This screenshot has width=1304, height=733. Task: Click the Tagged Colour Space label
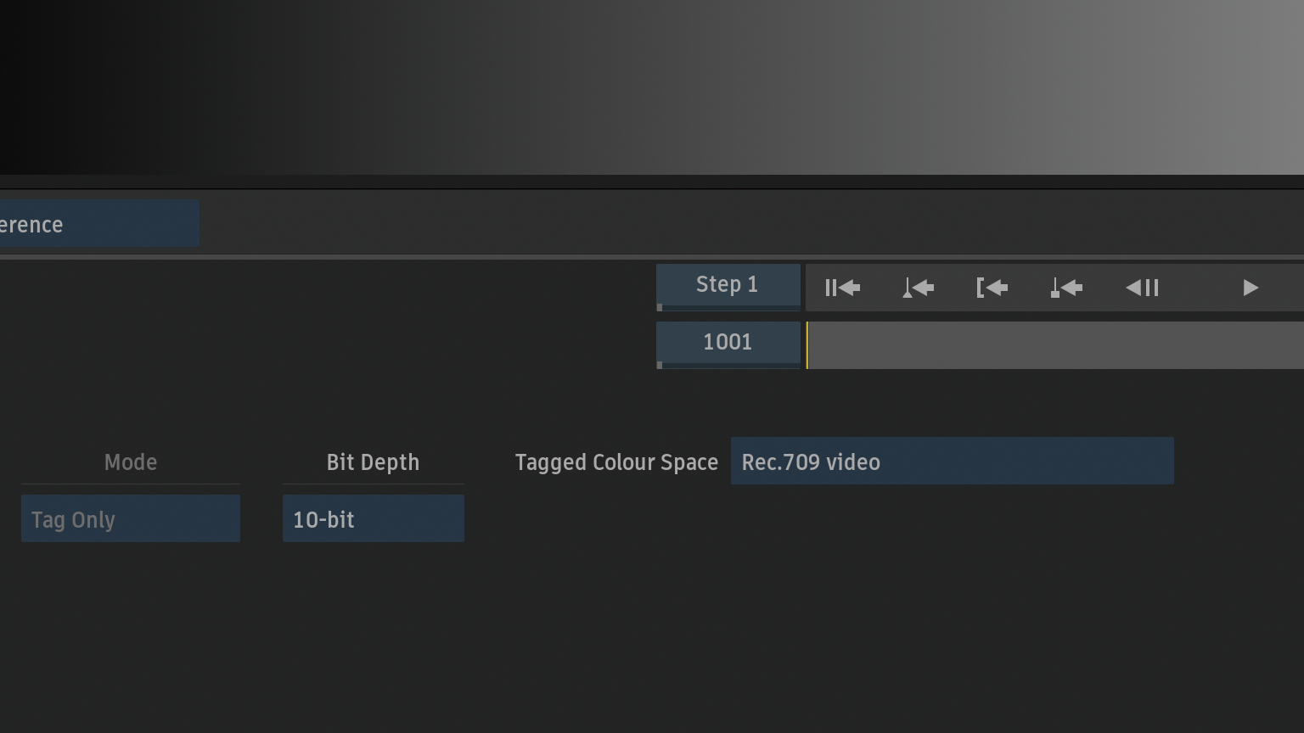pos(616,462)
